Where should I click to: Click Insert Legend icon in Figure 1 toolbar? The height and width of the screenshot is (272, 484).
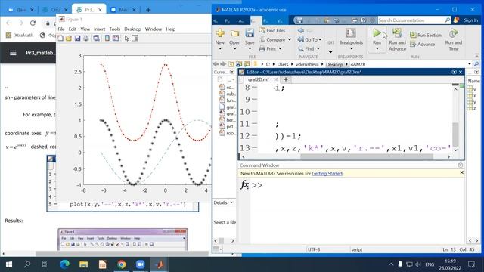116,39
